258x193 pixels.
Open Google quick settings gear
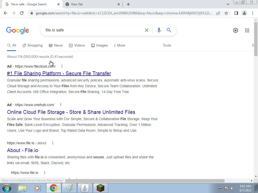[236, 30]
